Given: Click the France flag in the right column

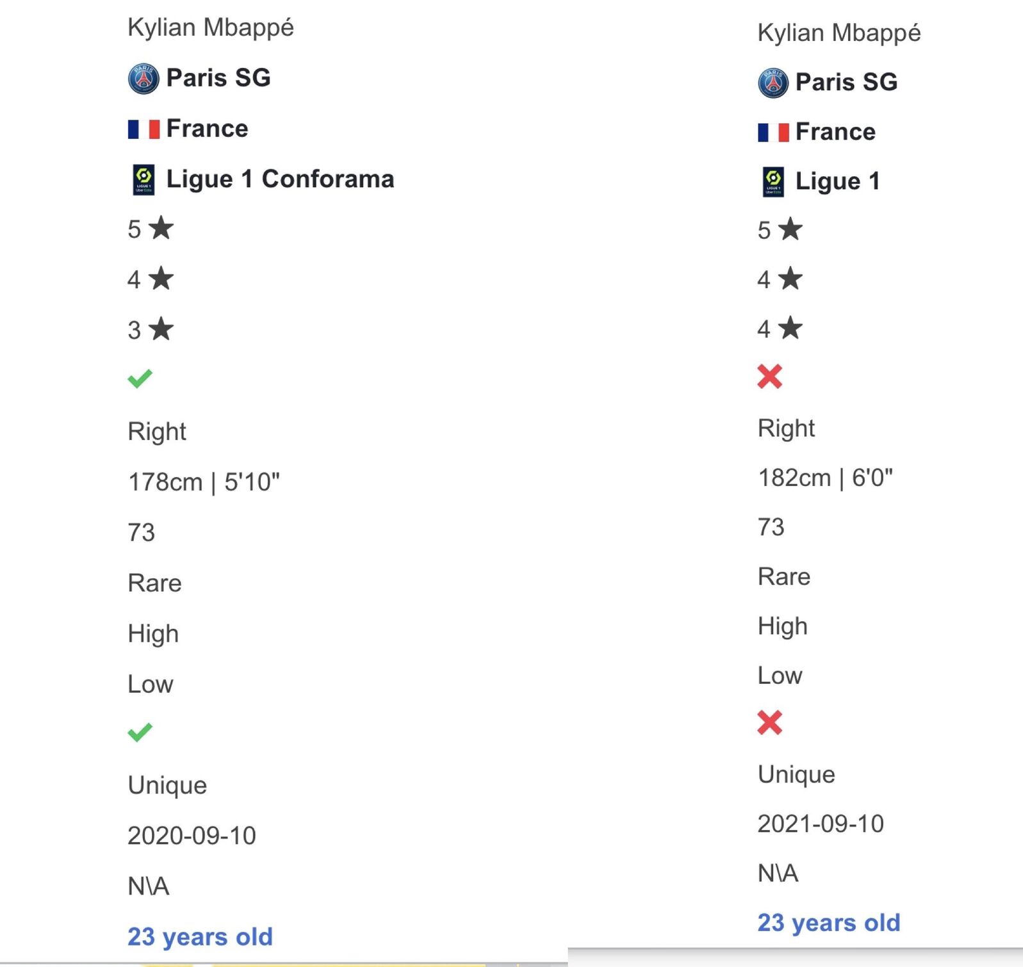Looking at the screenshot, I should (773, 133).
